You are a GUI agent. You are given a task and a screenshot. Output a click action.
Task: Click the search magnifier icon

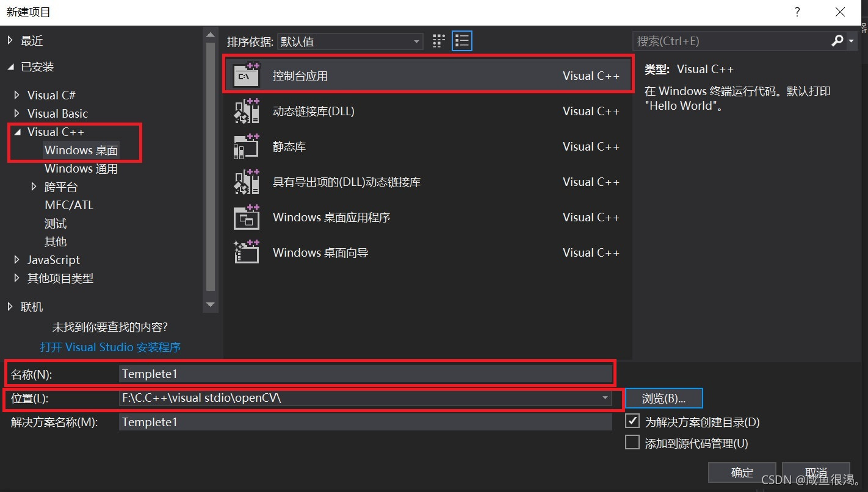pos(837,40)
